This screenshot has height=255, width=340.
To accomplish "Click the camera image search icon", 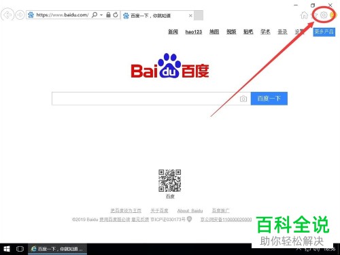I will (243, 99).
